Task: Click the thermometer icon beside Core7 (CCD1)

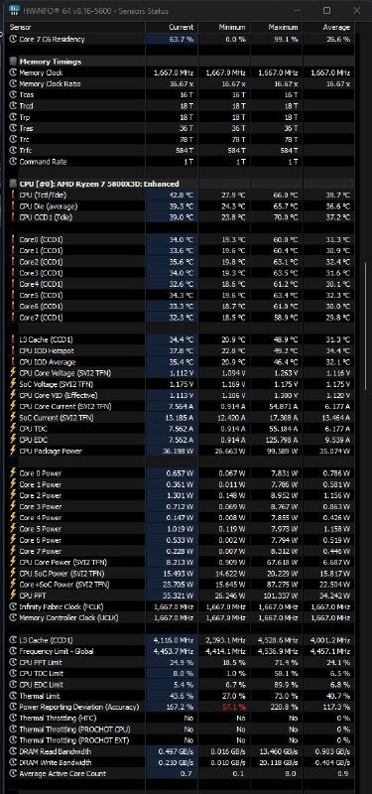Action: 13,318
